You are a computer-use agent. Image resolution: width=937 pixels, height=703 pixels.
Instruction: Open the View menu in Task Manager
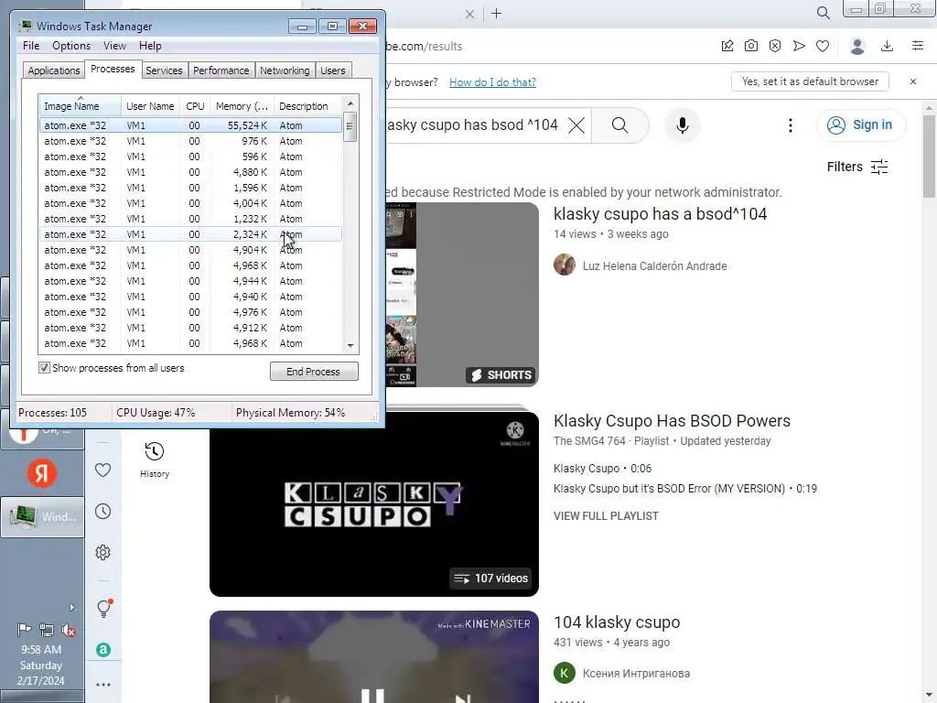pos(114,46)
